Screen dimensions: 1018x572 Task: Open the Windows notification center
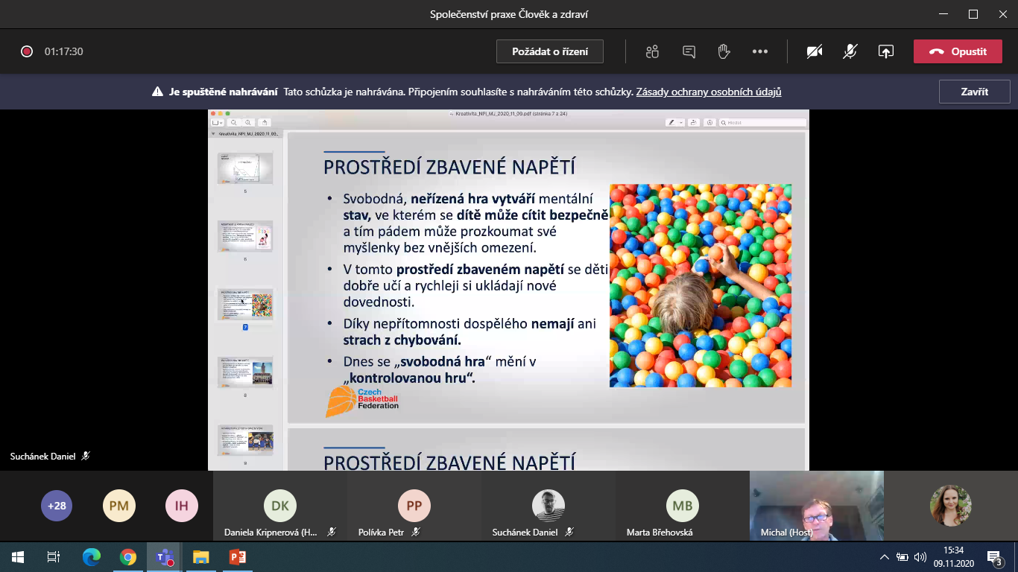(994, 556)
